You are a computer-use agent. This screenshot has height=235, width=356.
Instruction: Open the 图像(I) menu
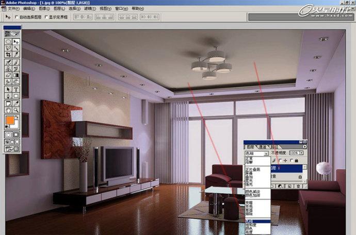(44, 9)
